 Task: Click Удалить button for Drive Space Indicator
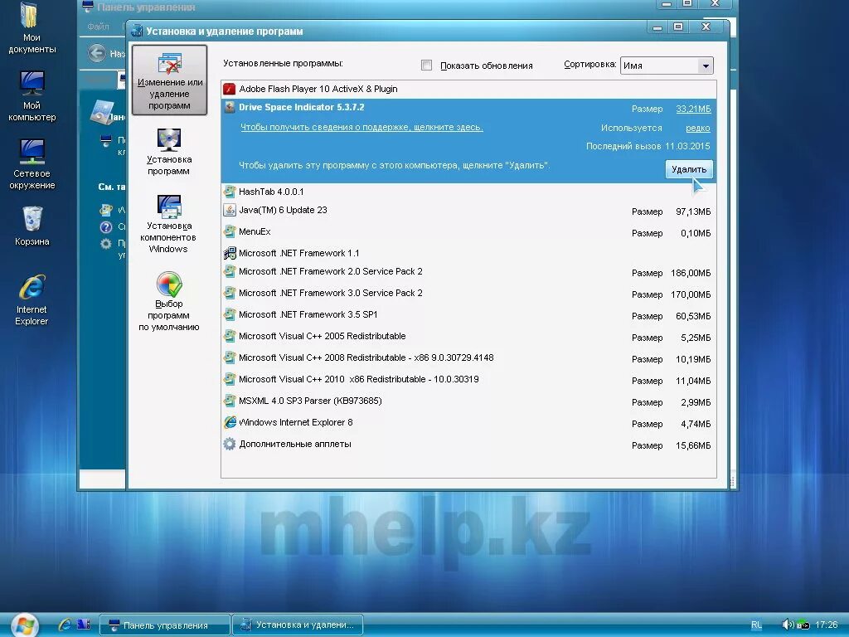click(x=689, y=169)
